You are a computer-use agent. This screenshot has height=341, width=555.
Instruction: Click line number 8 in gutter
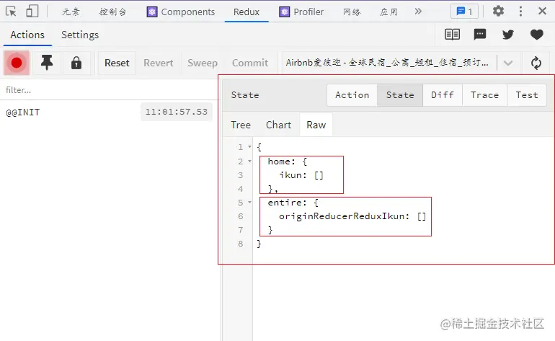[241, 244]
